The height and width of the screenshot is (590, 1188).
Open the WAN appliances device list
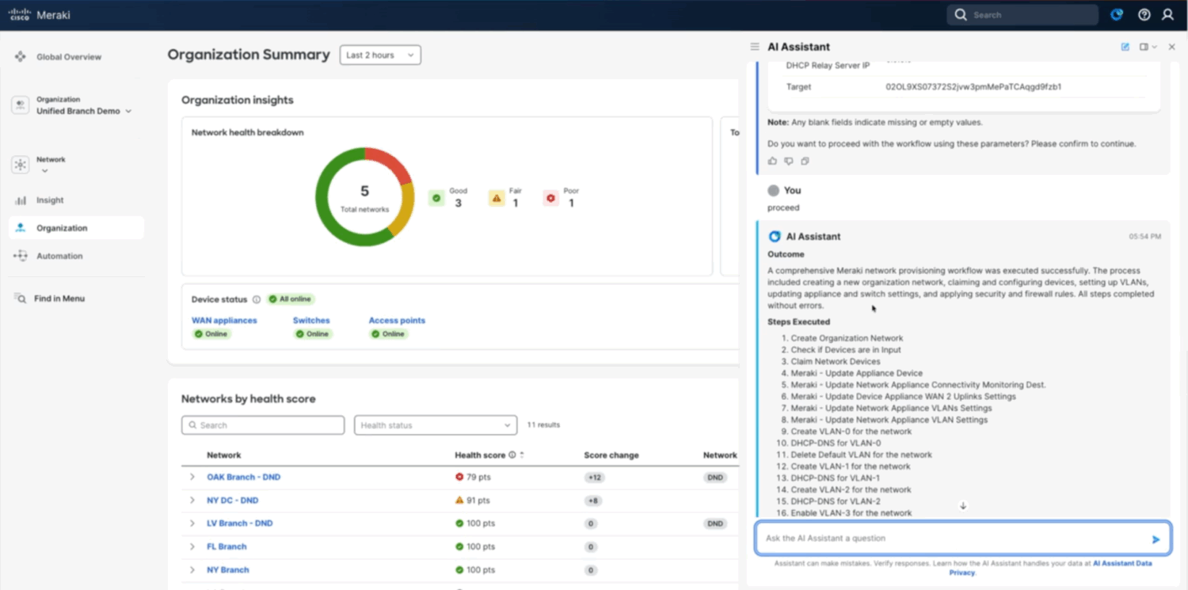tap(223, 319)
